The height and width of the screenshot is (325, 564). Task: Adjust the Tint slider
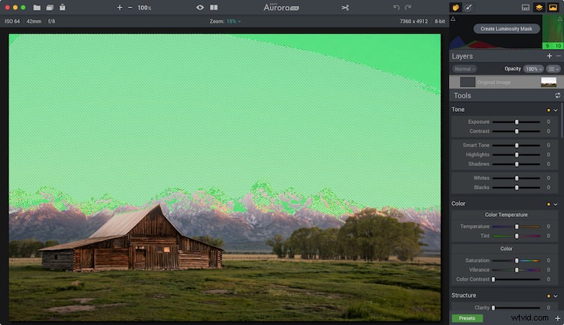pos(516,236)
